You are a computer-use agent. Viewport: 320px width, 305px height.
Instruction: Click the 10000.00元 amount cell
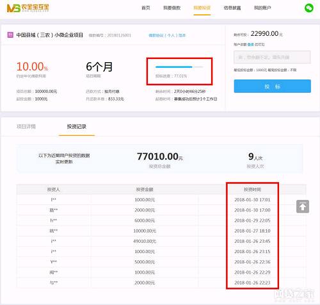pyautogui.click(x=145, y=231)
